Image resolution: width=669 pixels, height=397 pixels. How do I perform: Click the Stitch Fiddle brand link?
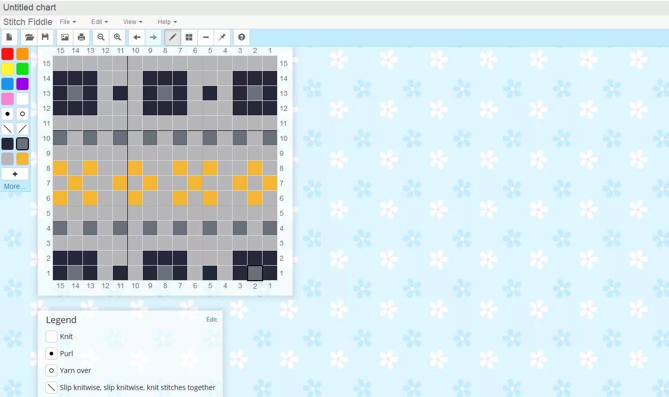pyautogui.click(x=27, y=22)
